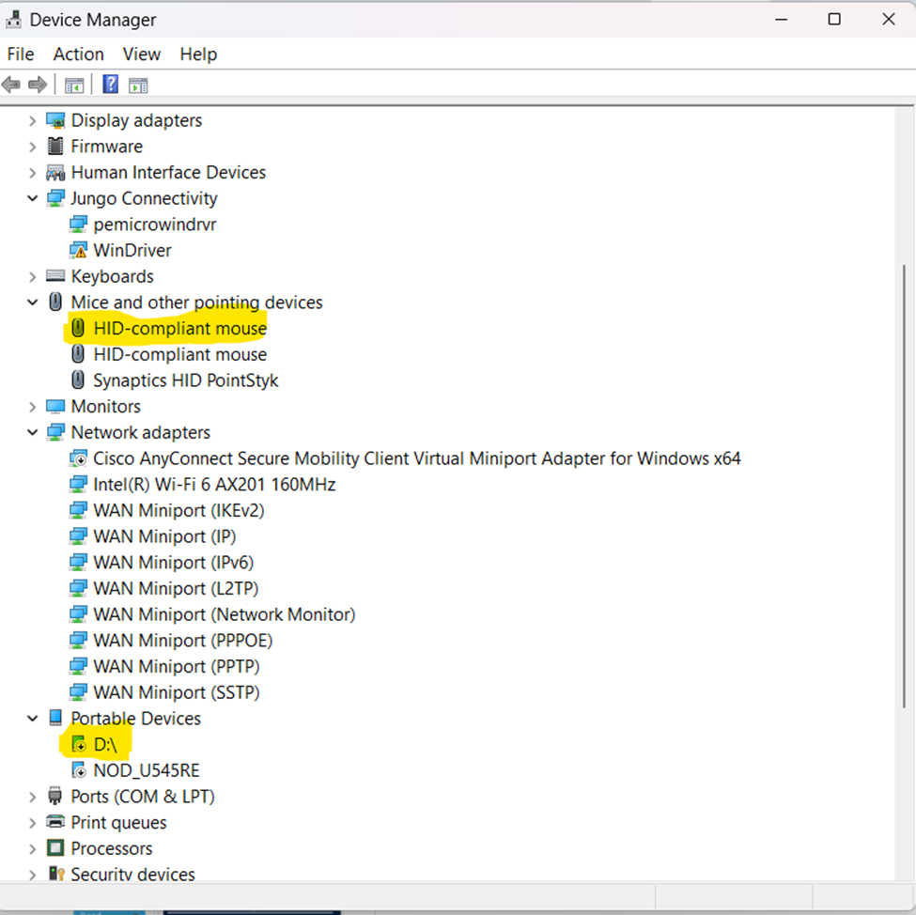Select WAN Miniport (IP)
This screenshot has width=916, height=915.
coord(164,536)
